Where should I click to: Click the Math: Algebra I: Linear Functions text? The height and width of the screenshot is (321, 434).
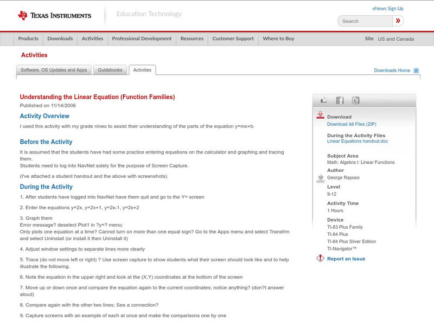click(x=361, y=163)
